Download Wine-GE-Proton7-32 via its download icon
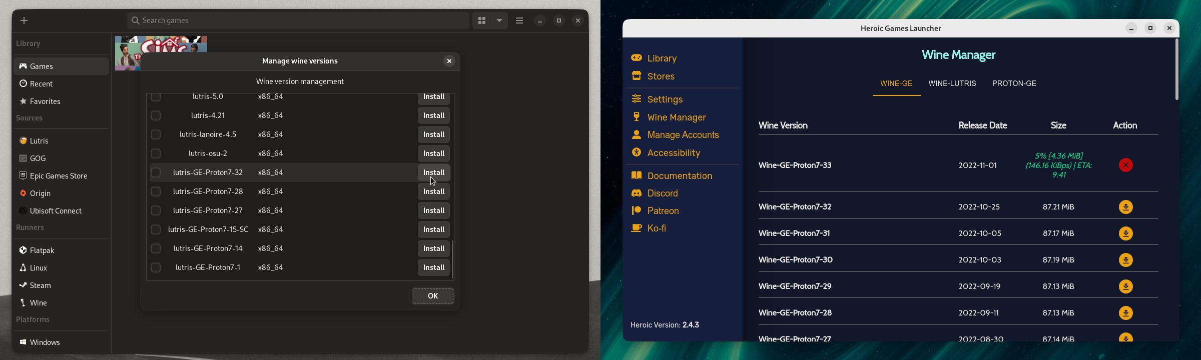This screenshot has width=1201, height=360. tap(1125, 207)
